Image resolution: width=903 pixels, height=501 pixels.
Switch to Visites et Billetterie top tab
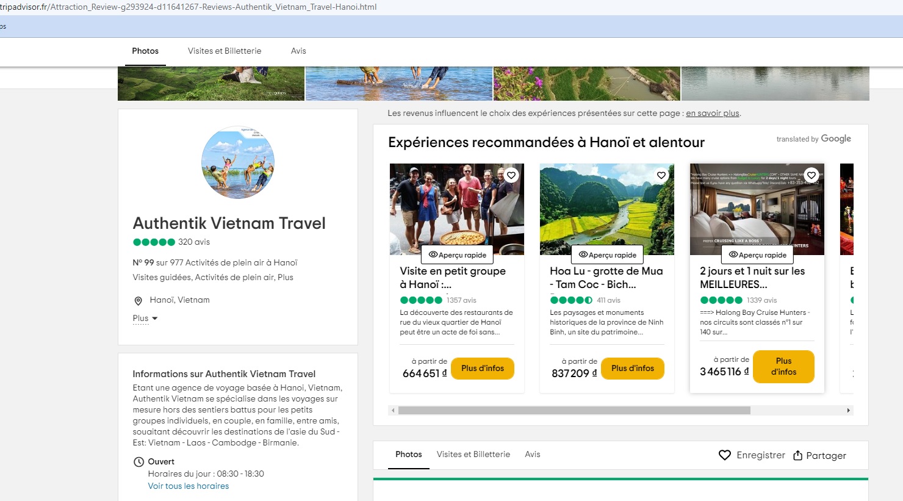pos(225,51)
